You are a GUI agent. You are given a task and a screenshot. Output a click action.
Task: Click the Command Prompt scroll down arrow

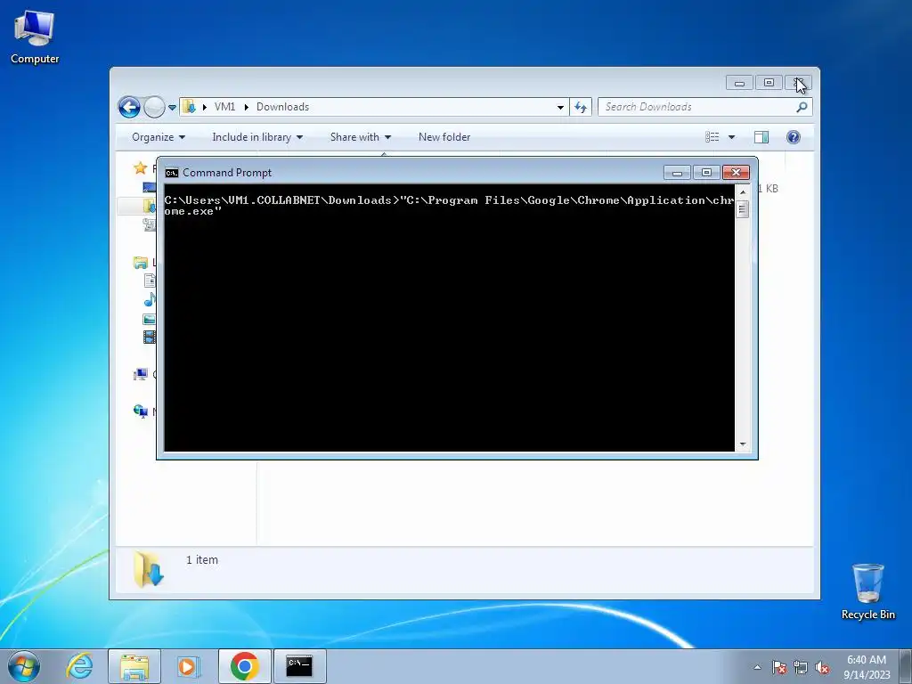pos(742,444)
